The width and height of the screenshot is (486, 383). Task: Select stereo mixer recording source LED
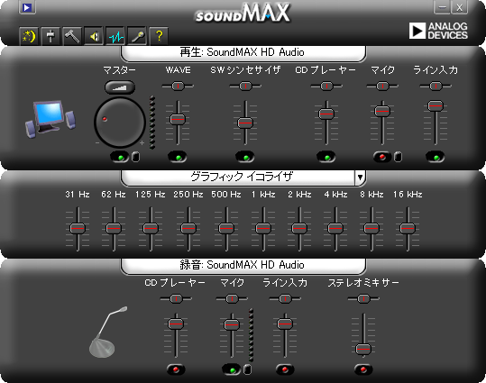[x=363, y=369]
